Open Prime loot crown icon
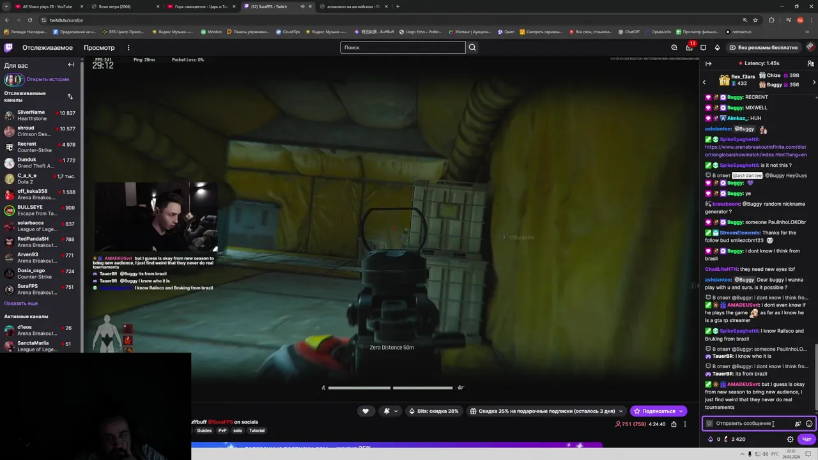This screenshot has width=818, height=460. [x=674, y=47]
